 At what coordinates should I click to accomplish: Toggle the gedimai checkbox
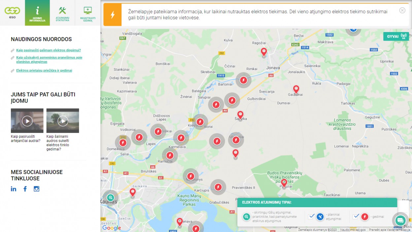pyautogui.click(x=356, y=216)
